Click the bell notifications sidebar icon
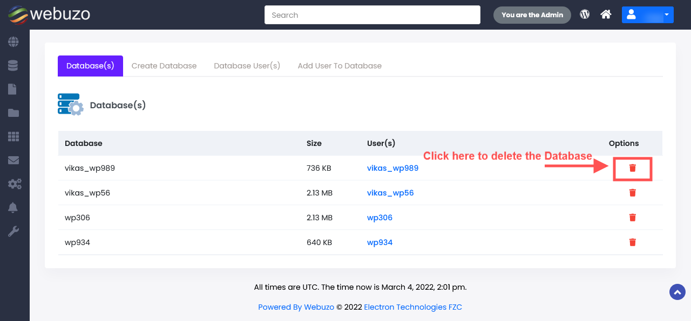 pos(13,208)
